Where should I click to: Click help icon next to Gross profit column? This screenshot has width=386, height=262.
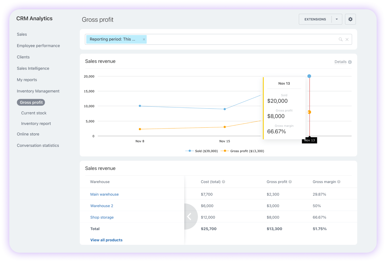(x=290, y=182)
